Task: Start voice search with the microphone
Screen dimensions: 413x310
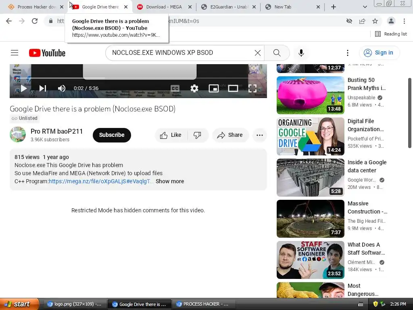Action: point(301,53)
